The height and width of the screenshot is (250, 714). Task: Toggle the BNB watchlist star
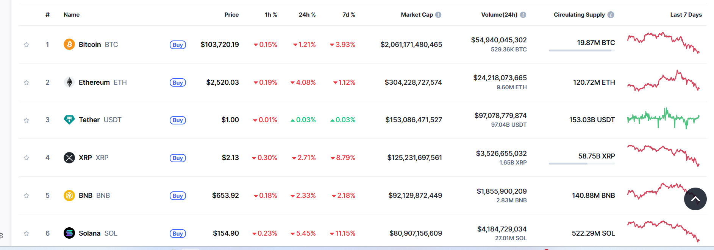point(27,196)
